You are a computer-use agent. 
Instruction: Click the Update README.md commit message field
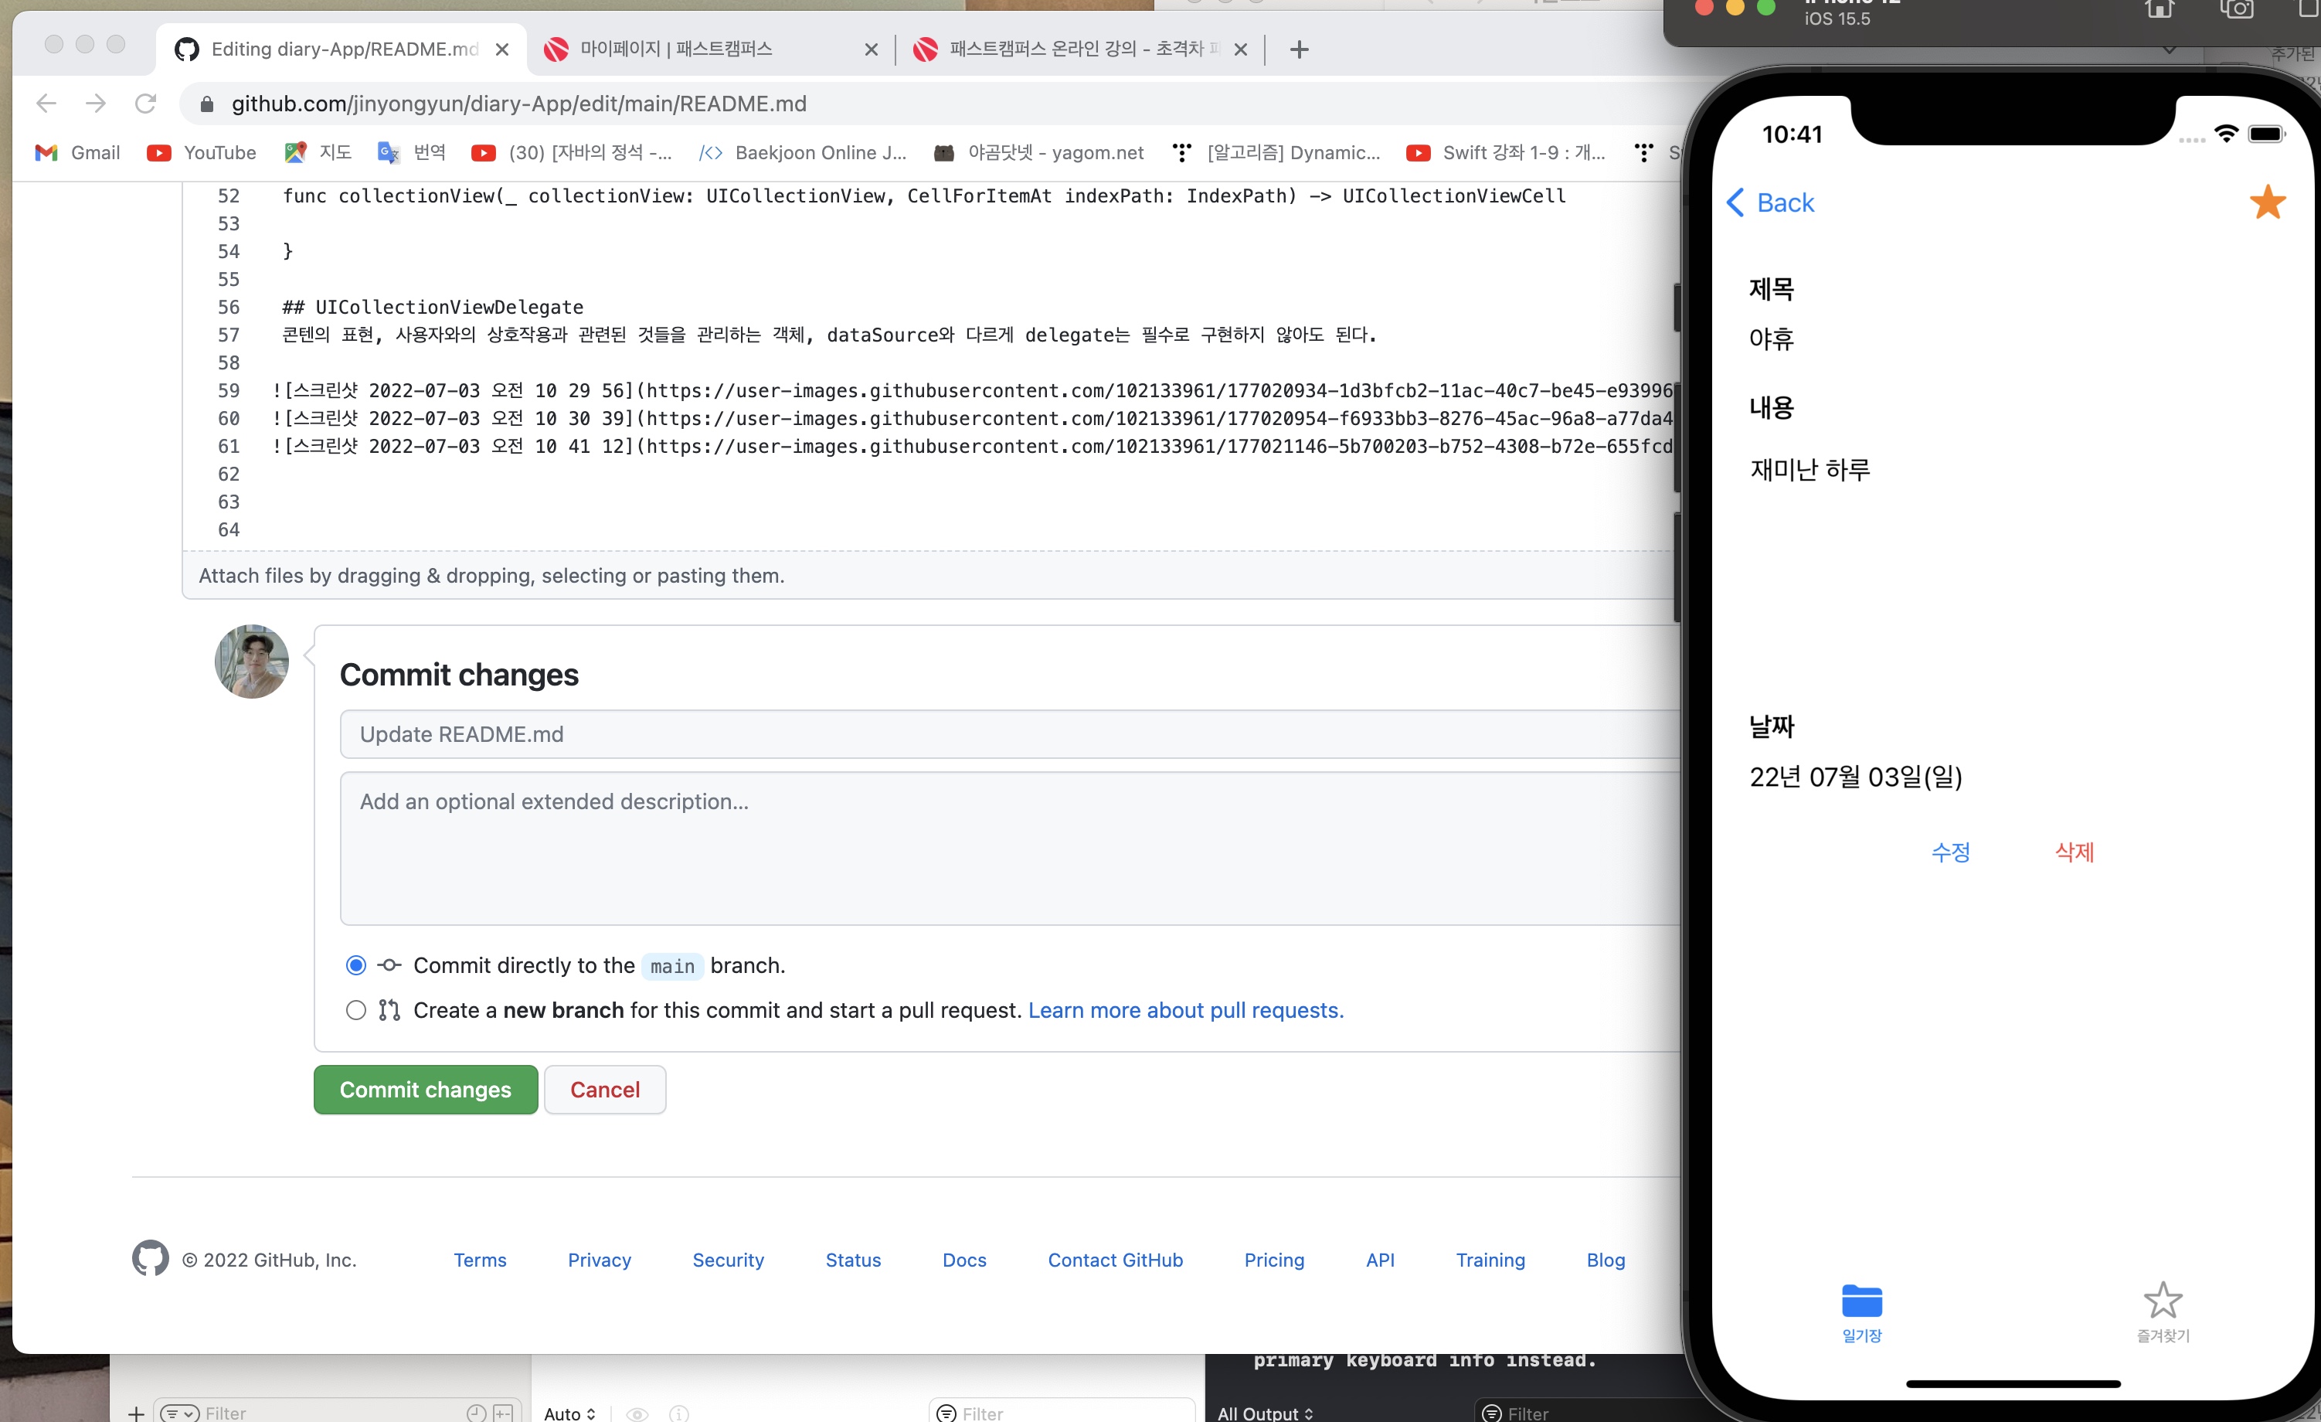coord(1009,734)
